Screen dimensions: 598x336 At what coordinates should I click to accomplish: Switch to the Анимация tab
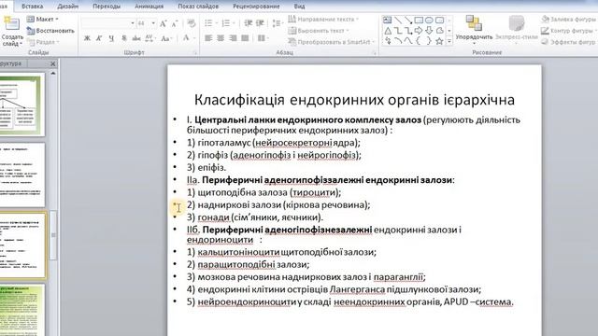pos(149,7)
